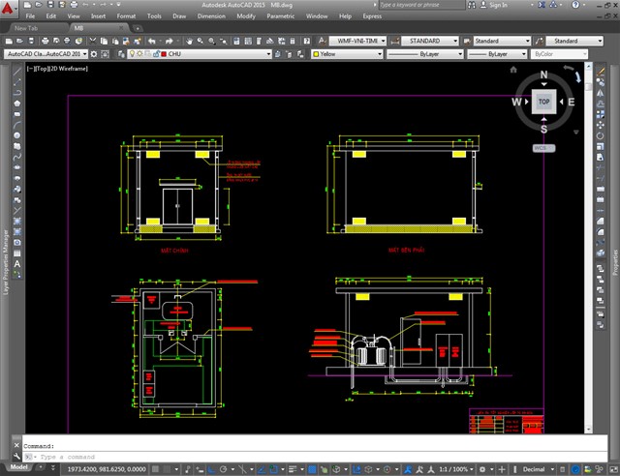The image size is (620, 476).
Task: Toggle the layer lightbulb on/off icon
Action: click(132, 54)
